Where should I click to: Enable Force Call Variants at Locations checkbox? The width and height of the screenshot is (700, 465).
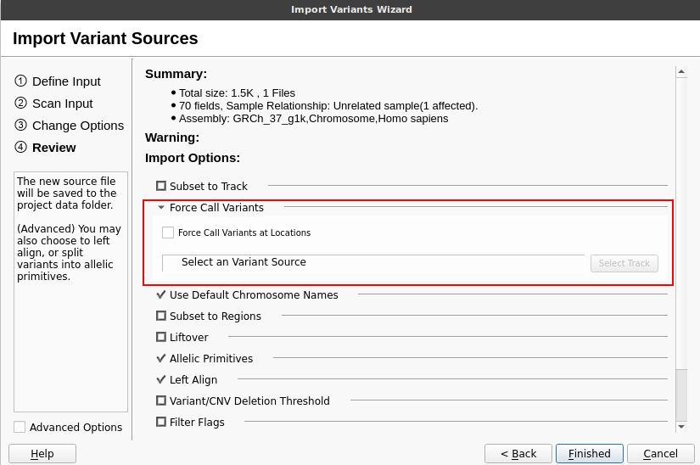[168, 232]
